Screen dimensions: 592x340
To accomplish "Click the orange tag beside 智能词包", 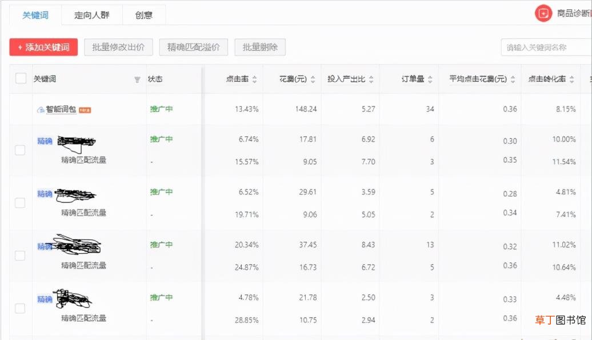I will (x=85, y=110).
